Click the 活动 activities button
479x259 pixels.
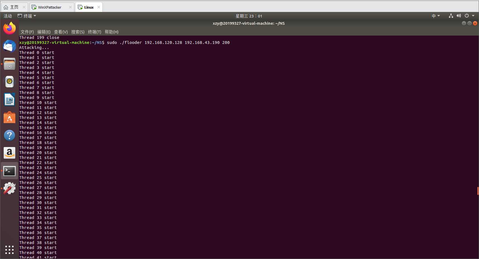click(x=8, y=16)
